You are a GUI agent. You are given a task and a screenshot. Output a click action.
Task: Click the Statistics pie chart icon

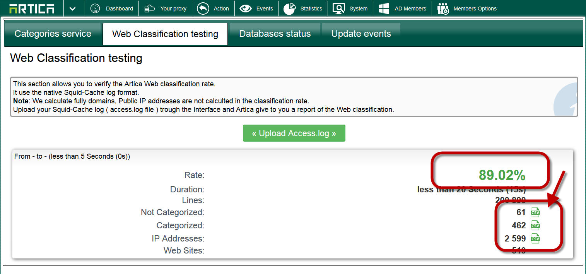coord(289,9)
